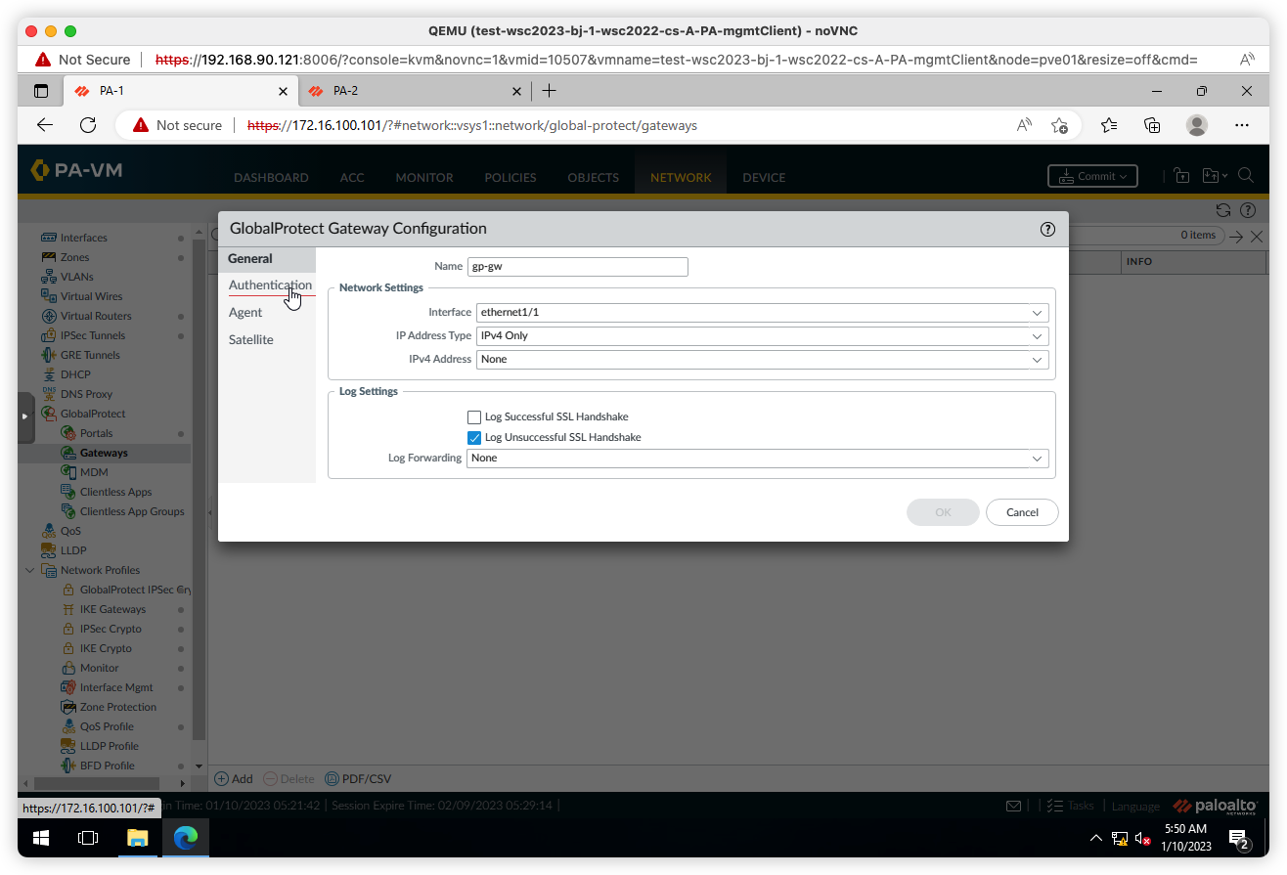Click Add at bottom of gateways list
1287x875 pixels.
234,779
